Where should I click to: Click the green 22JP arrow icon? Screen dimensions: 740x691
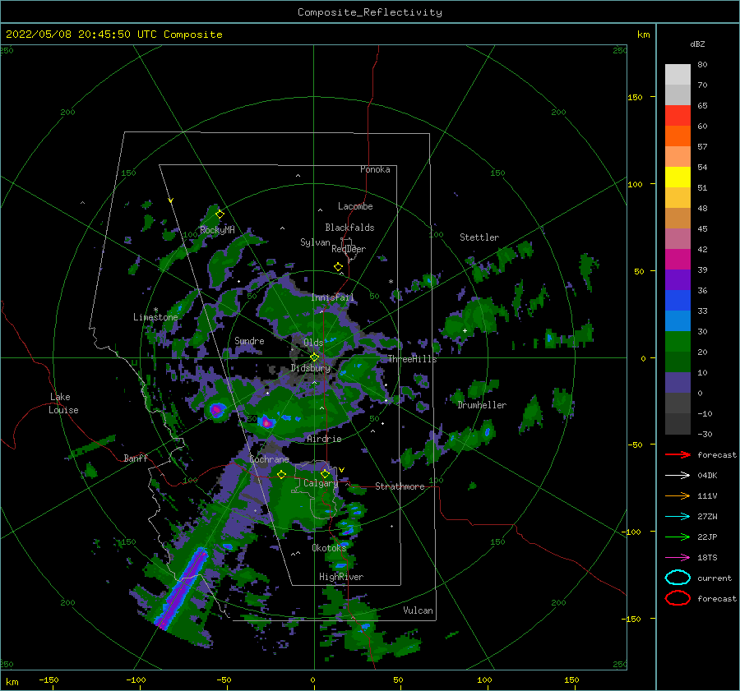click(x=678, y=537)
